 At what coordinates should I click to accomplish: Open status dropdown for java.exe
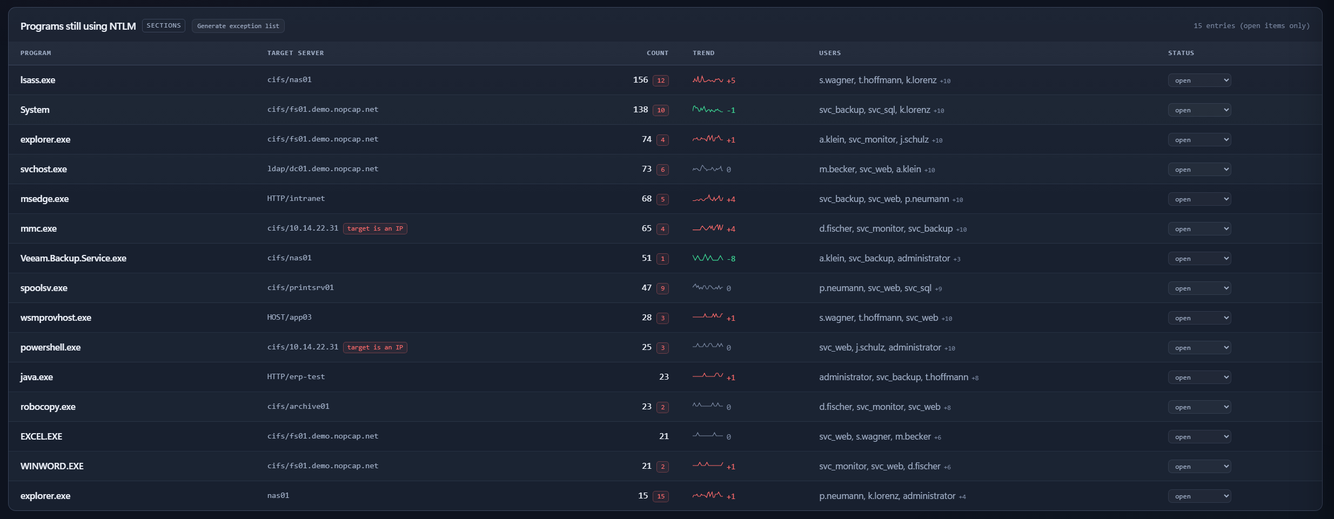click(x=1199, y=378)
